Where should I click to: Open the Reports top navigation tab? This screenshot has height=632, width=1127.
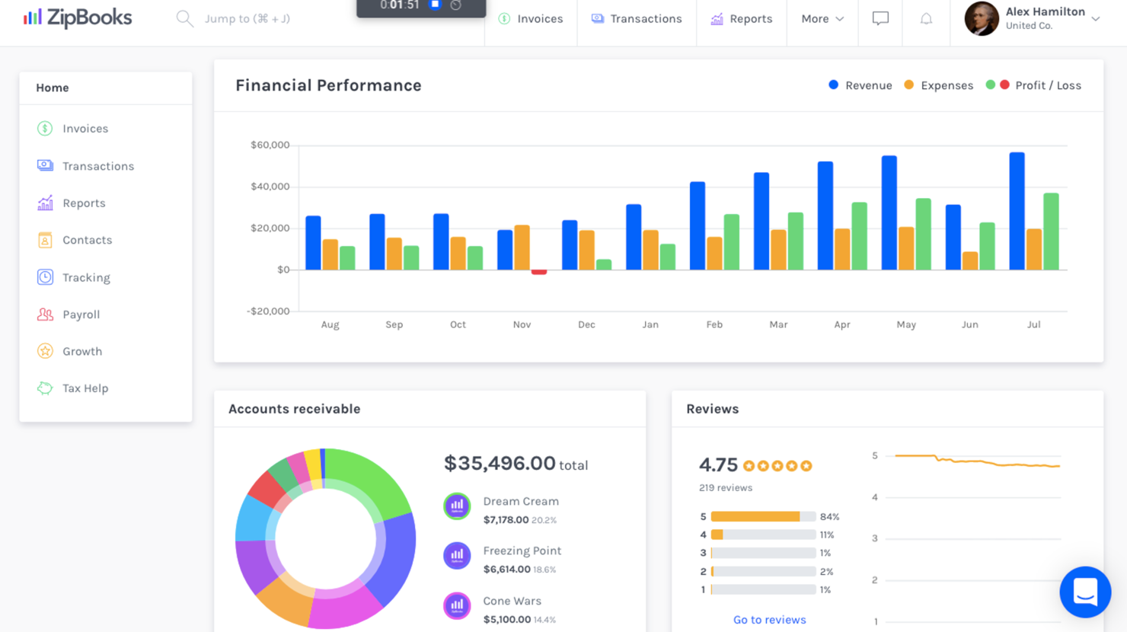point(742,18)
